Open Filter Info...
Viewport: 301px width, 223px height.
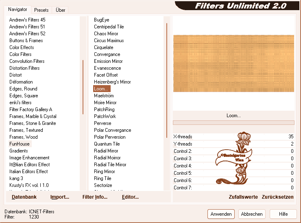pos(95,197)
